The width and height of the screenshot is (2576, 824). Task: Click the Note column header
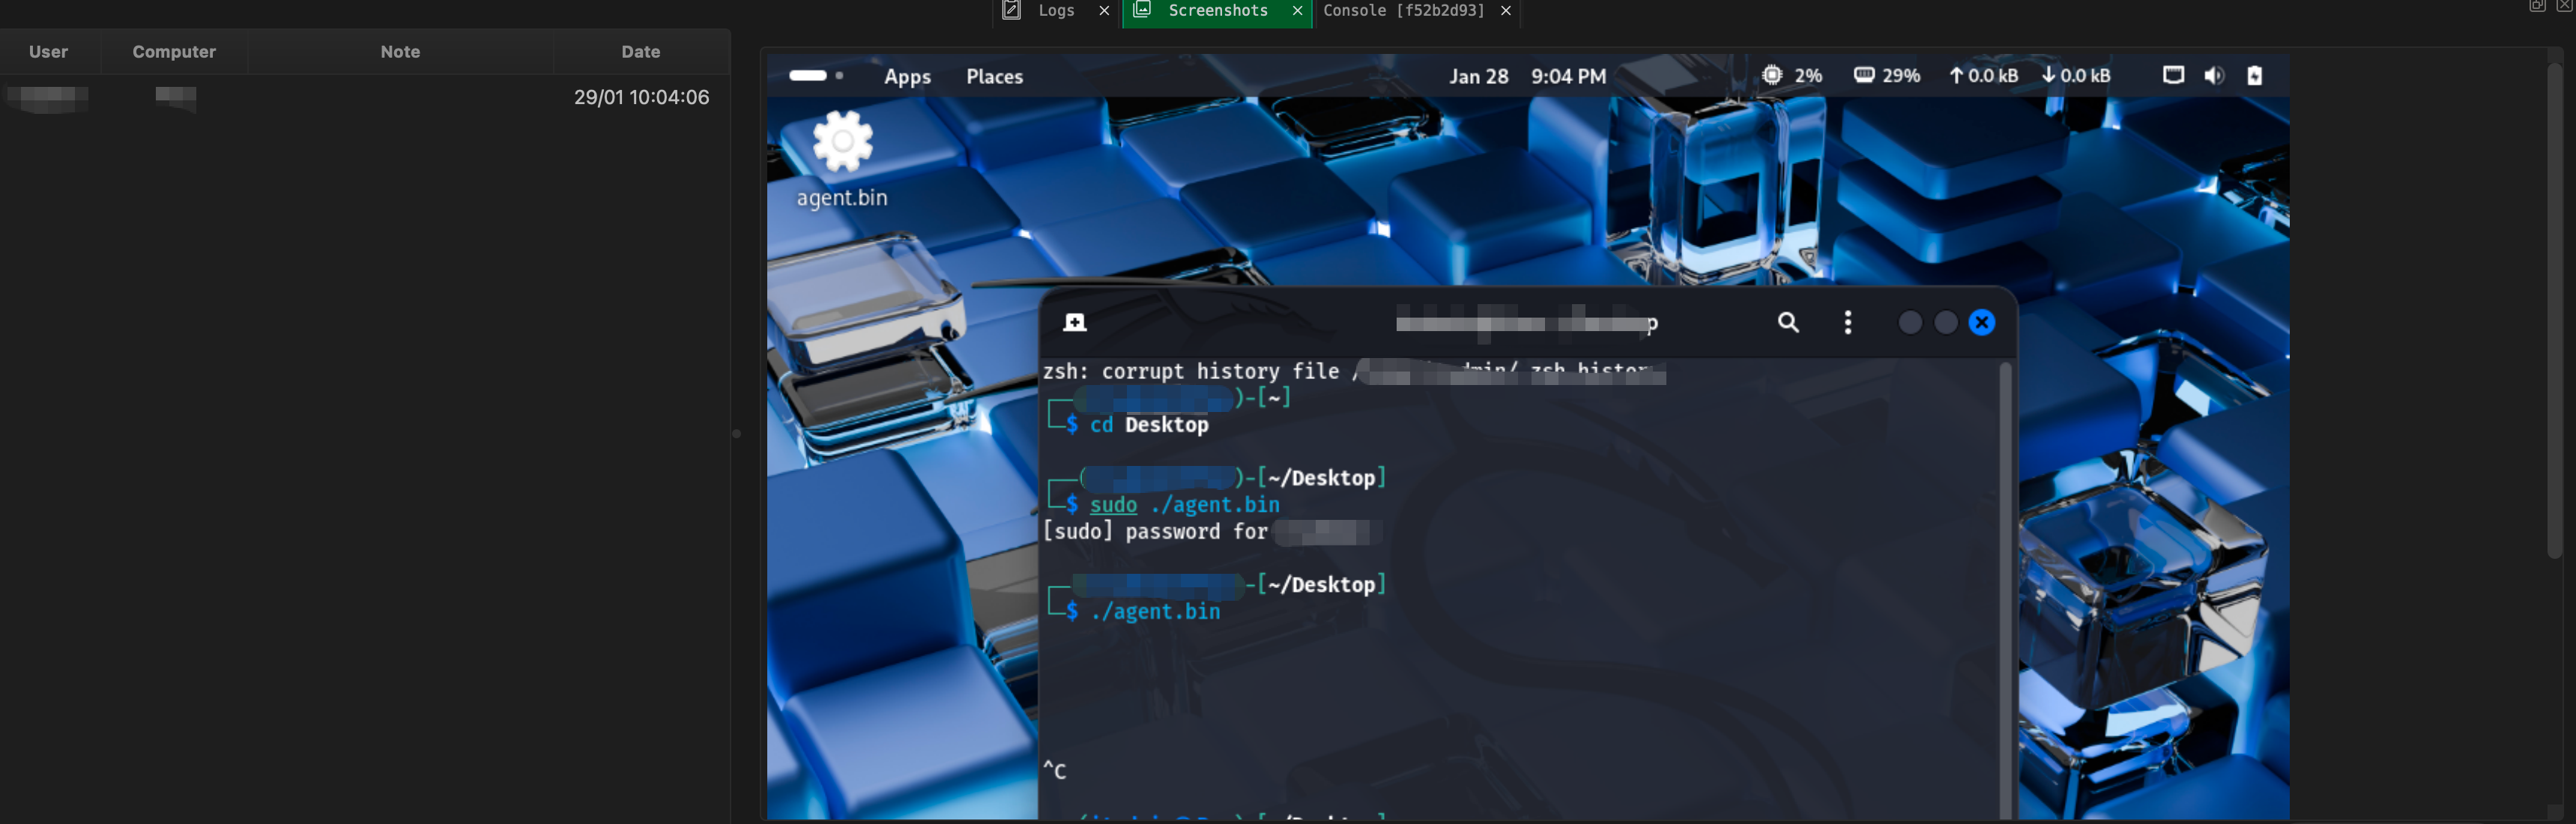tap(400, 52)
